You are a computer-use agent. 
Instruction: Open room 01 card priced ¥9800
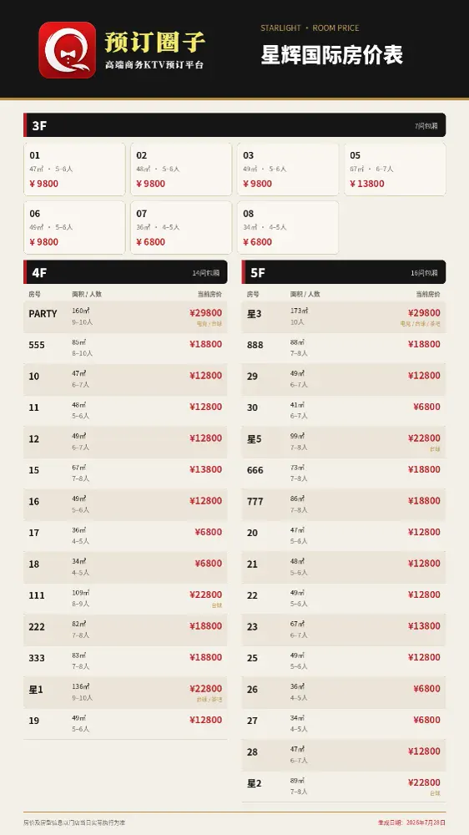[x=74, y=169]
